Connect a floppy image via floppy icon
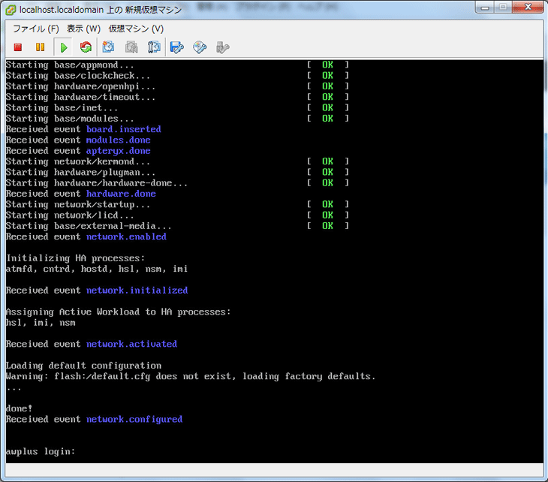This screenshot has width=548, height=482. point(177,47)
